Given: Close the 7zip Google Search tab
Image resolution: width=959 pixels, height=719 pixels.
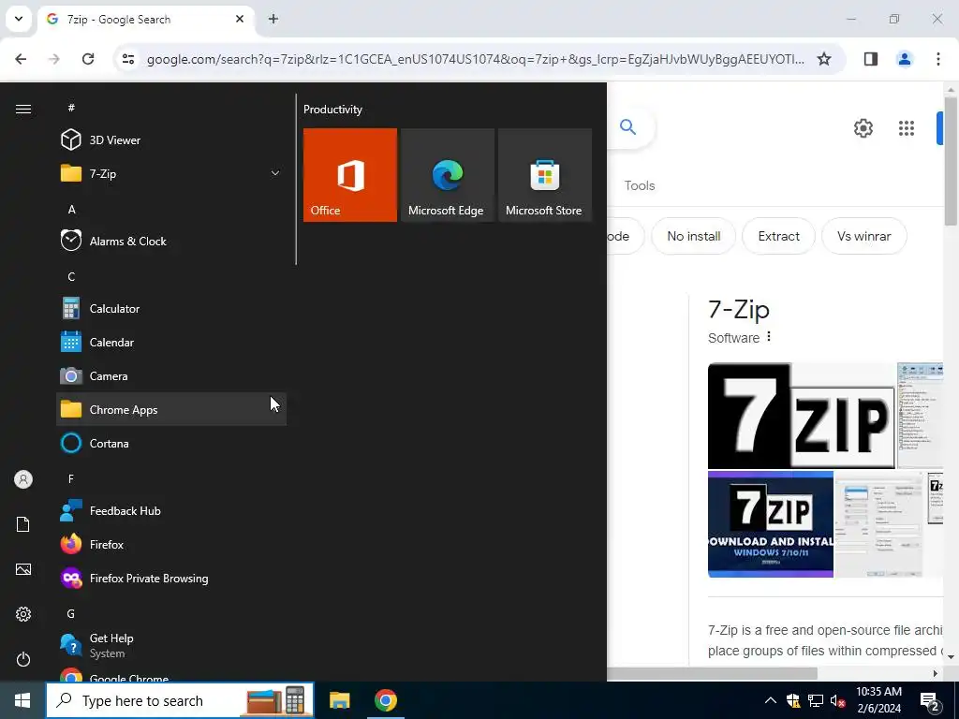Looking at the screenshot, I should (x=240, y=19).
